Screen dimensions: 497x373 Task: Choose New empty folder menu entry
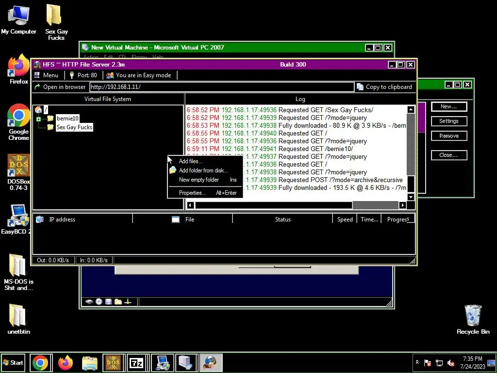(205, 180)
